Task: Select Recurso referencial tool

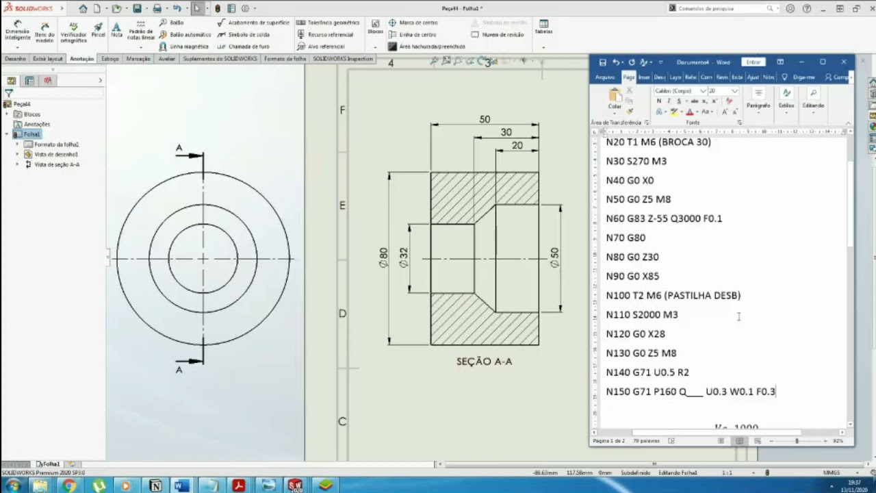Action: tap(325, 34)
